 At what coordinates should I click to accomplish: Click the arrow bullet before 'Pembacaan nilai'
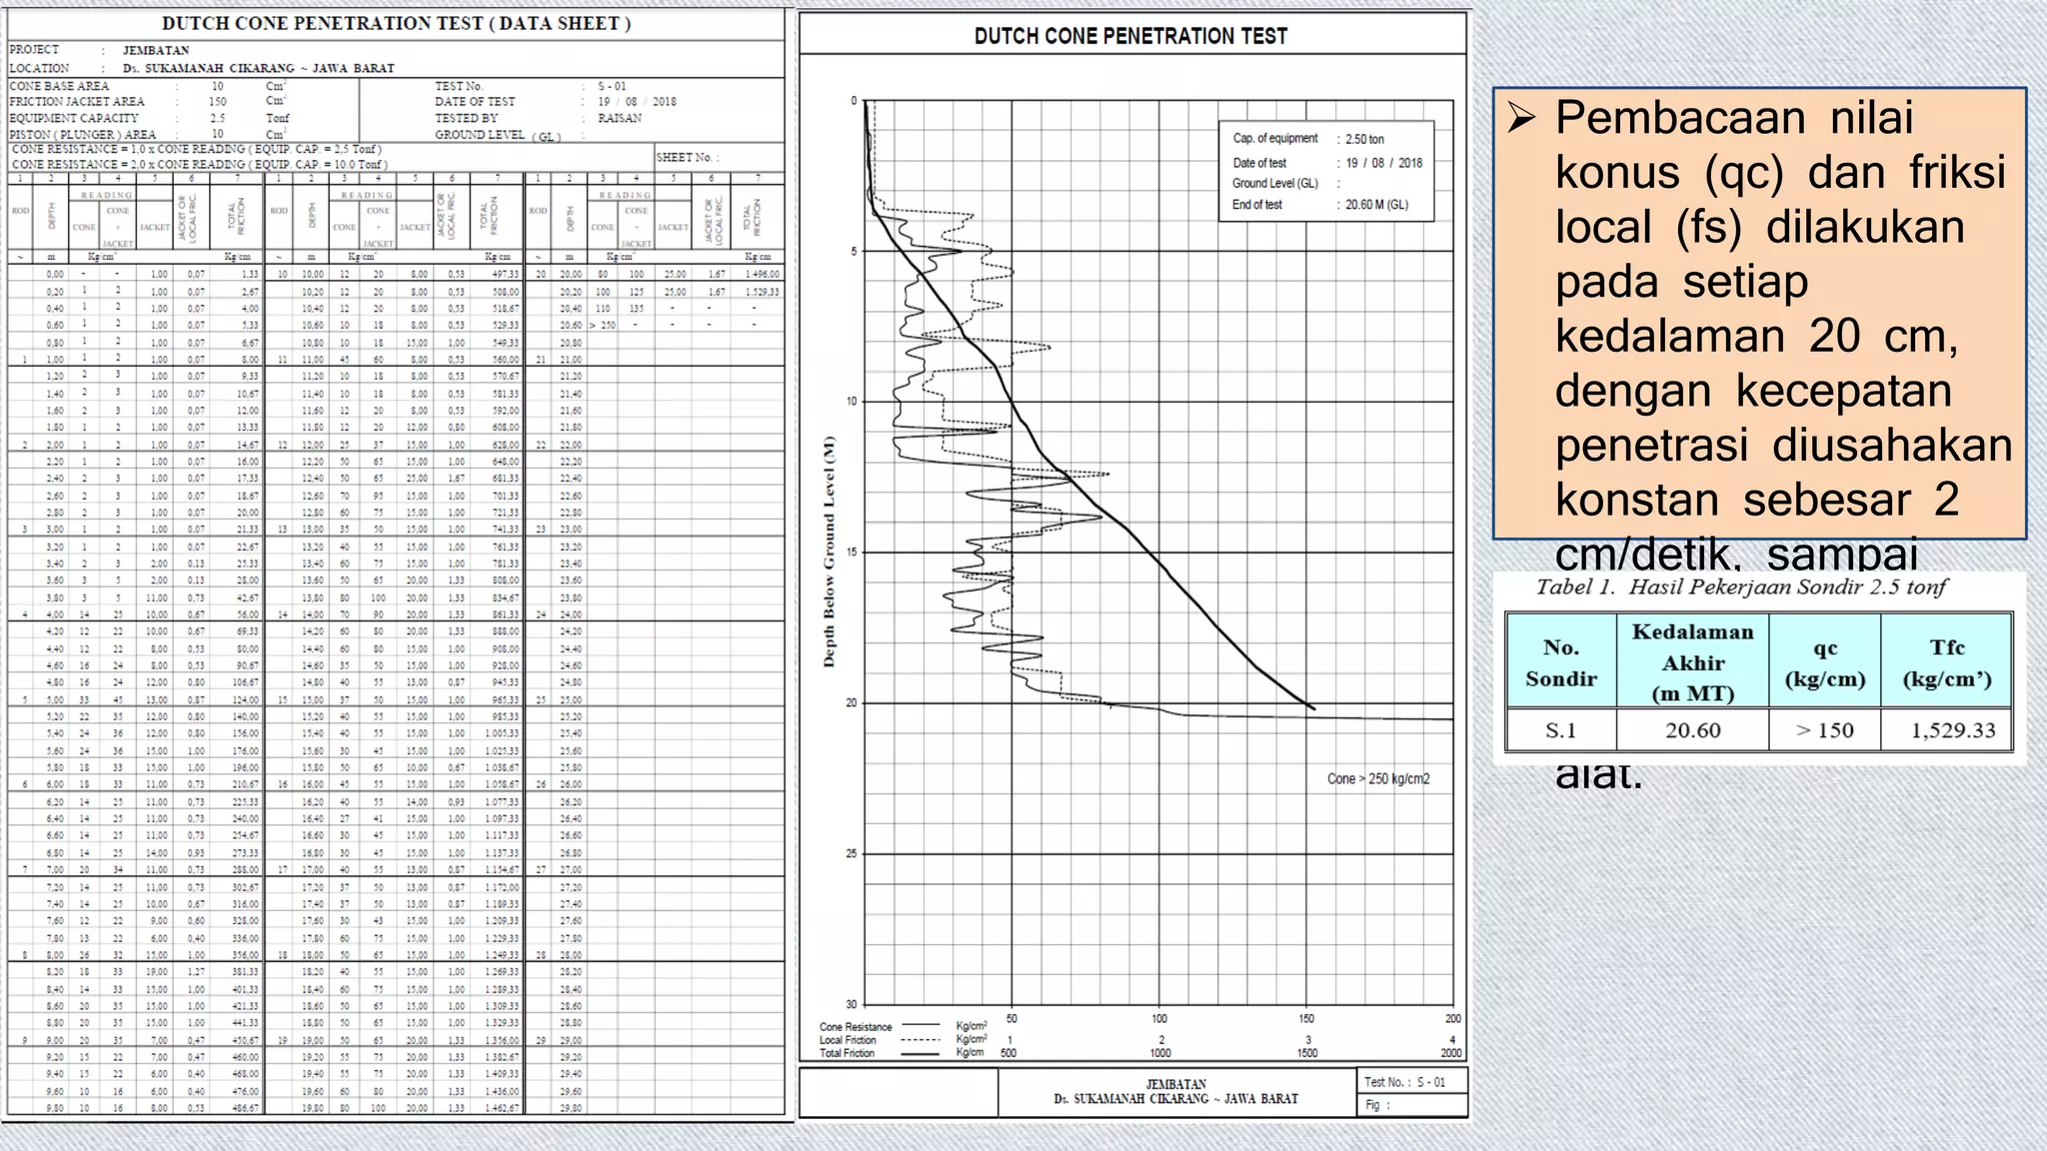(x=1521, y=120)
